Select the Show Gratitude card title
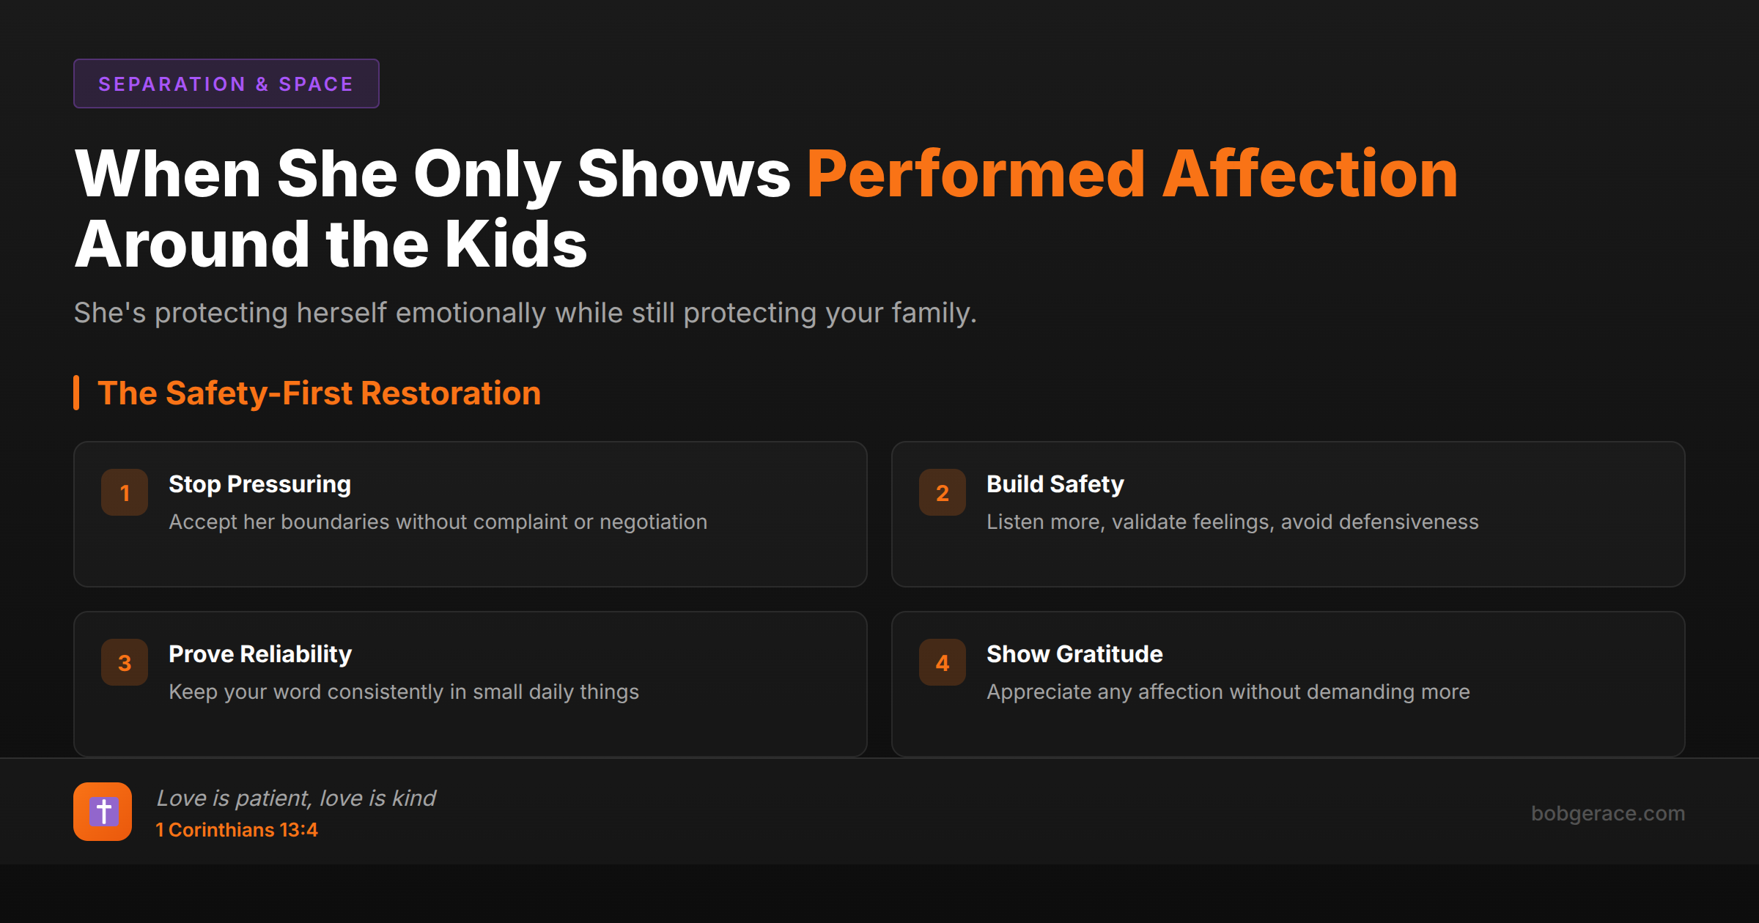Screen dimensions: 1759x923 coord(1074,654)
